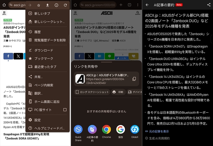Open 新しいタブ menu entry
The image size is (213, 146).
[x=48, y=13]
